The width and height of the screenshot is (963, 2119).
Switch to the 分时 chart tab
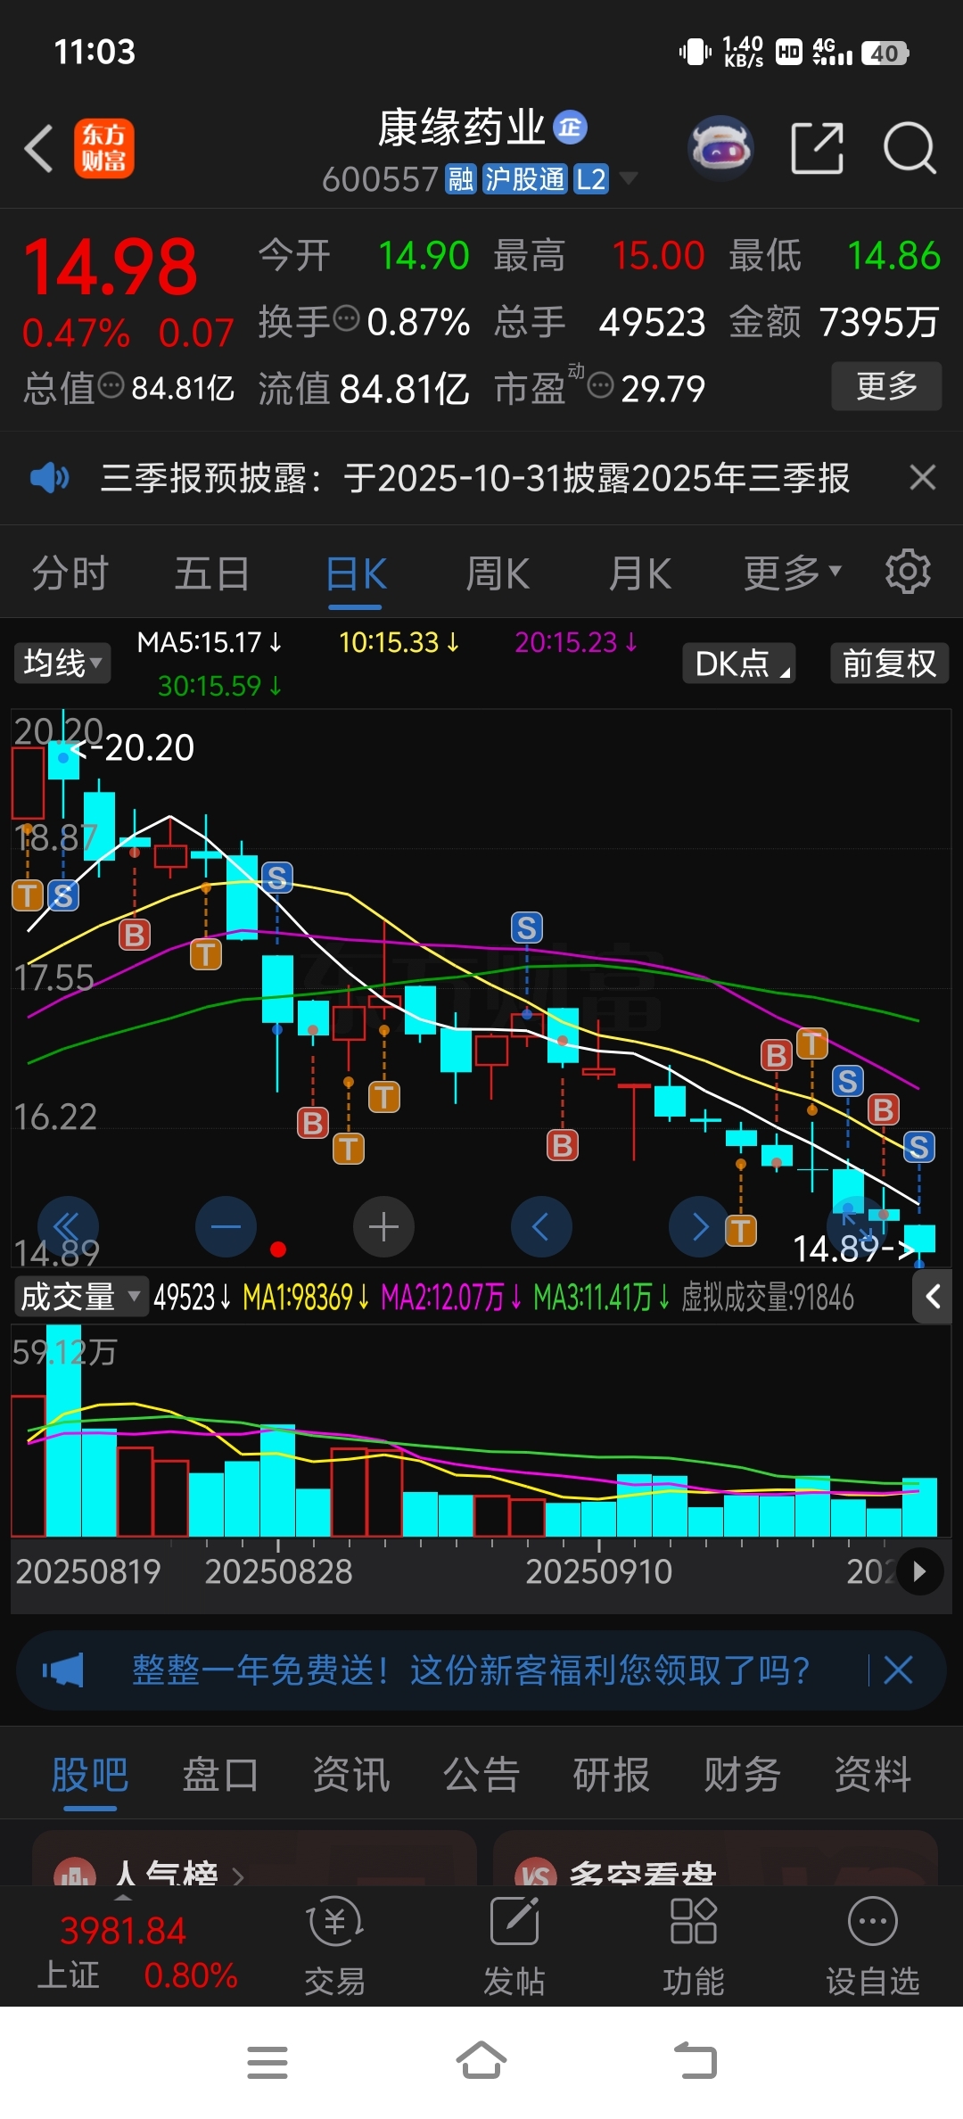click(70, 573)
